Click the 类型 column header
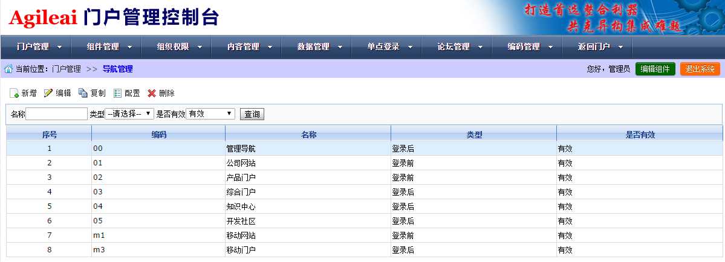Viewport: 725px width, 262px height. click(474, 135)
